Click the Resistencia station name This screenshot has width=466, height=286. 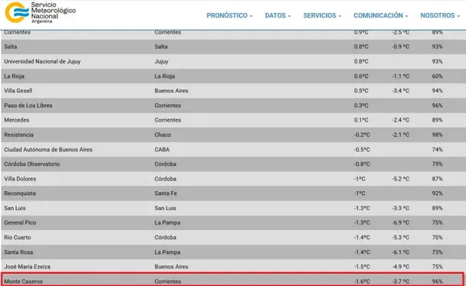pyautogui.click(x=18, y=135)
